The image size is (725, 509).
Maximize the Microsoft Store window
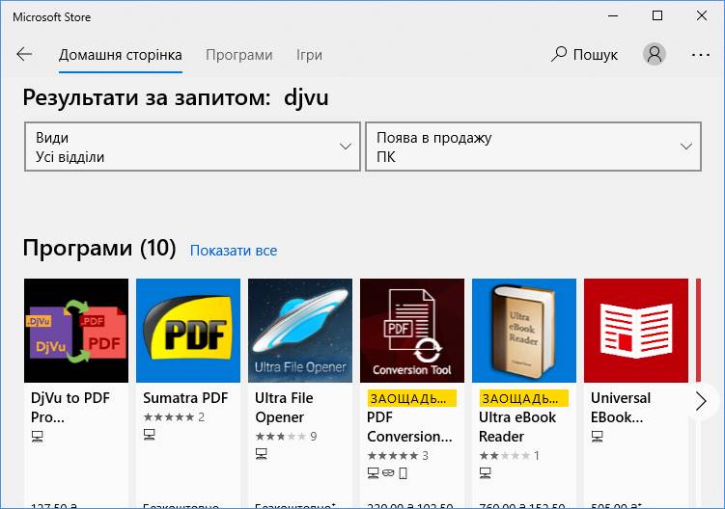(657, 15)
